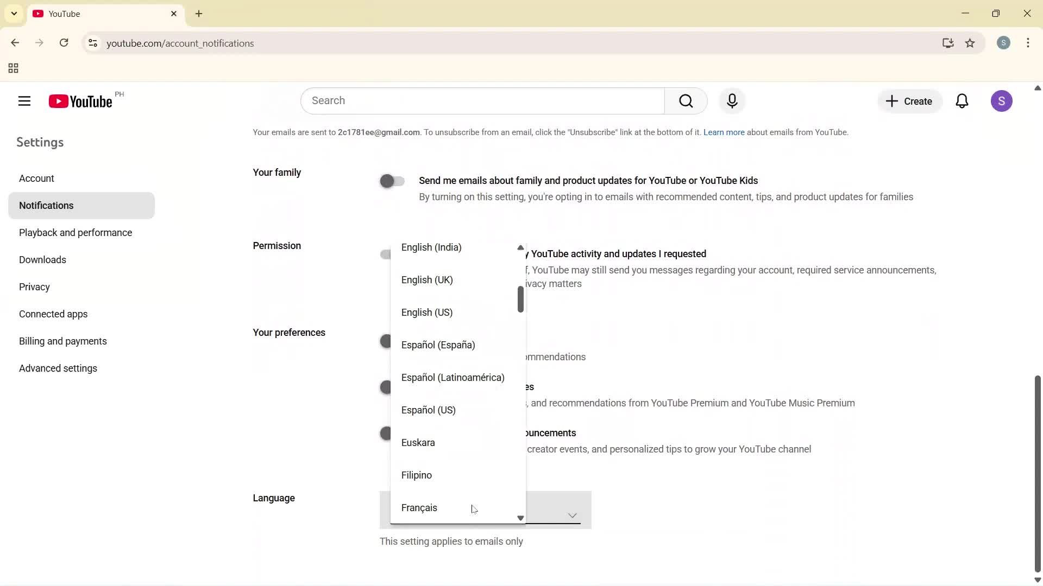The image size is (1043, 586).
Task: Open the Chrome three-dot menu
Action: [1028, 43]
